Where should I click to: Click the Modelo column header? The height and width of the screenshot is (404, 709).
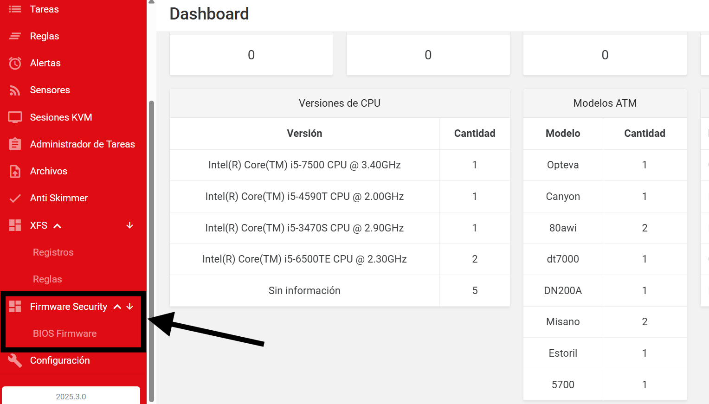click(x=562, y=134)
